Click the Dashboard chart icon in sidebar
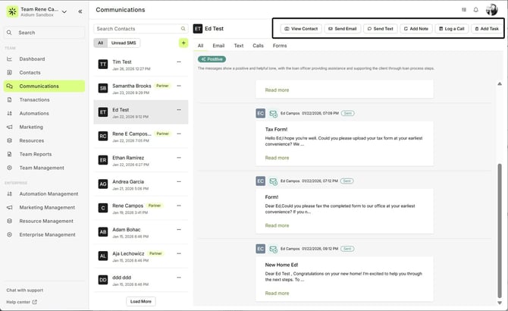 [10, 59]
